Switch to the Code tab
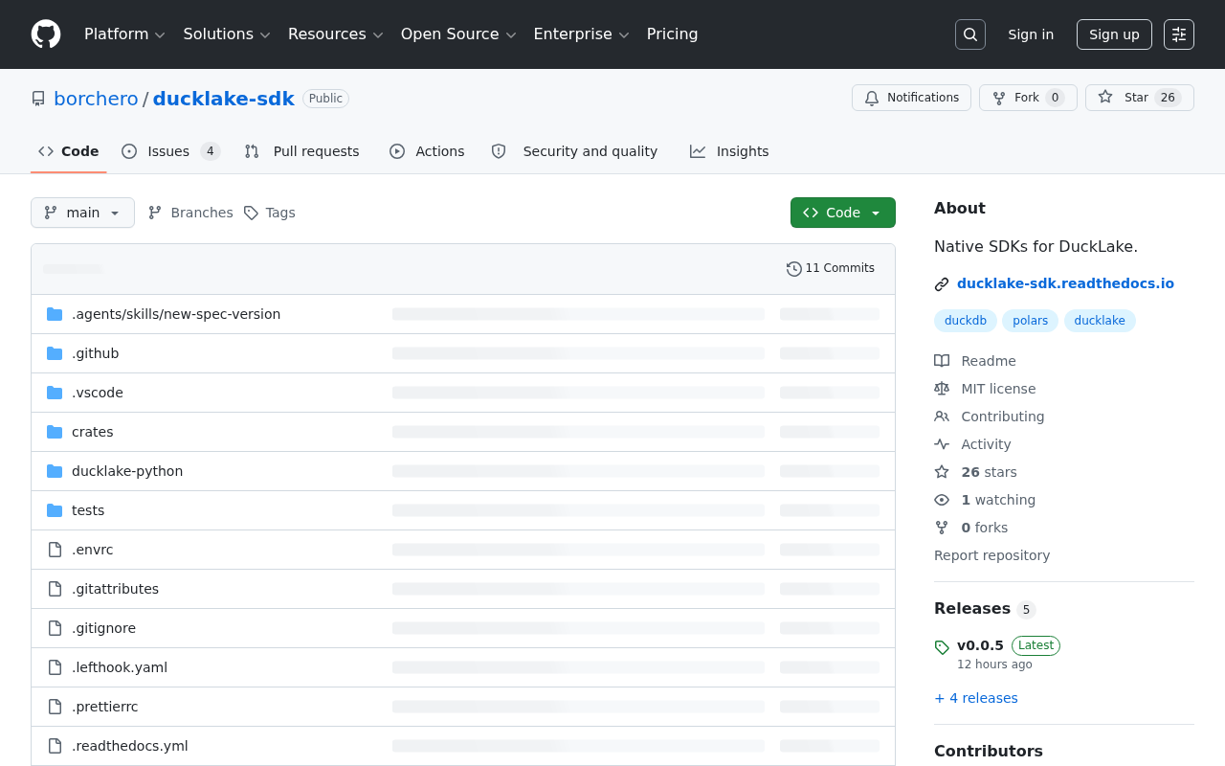The height and width of the screenshot is (766, 1225). coord(69,151)
